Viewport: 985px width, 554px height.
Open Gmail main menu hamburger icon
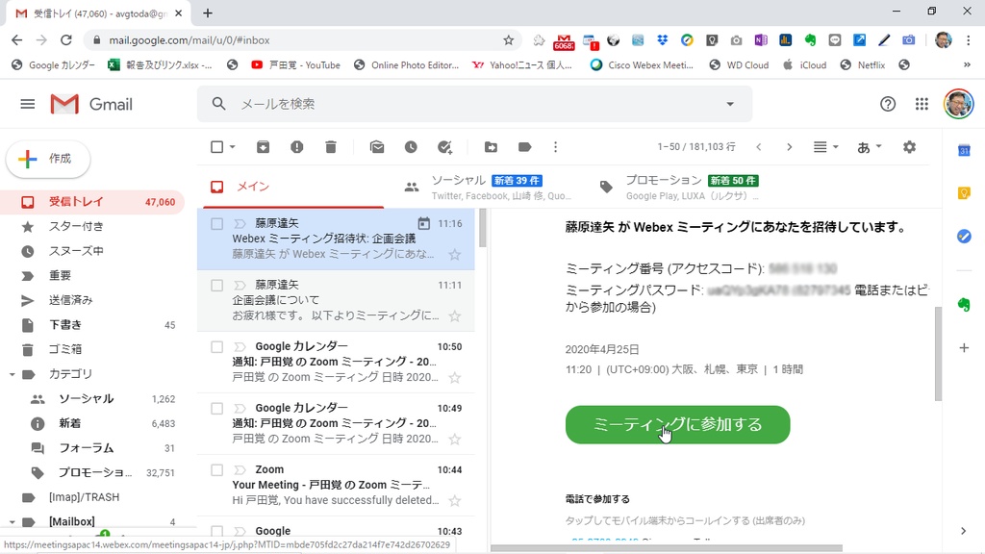28,104
